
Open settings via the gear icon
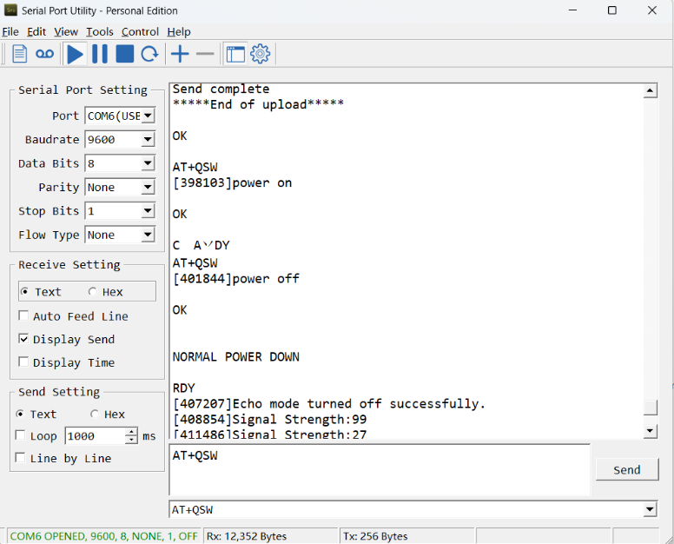click(x=260, y=54)
